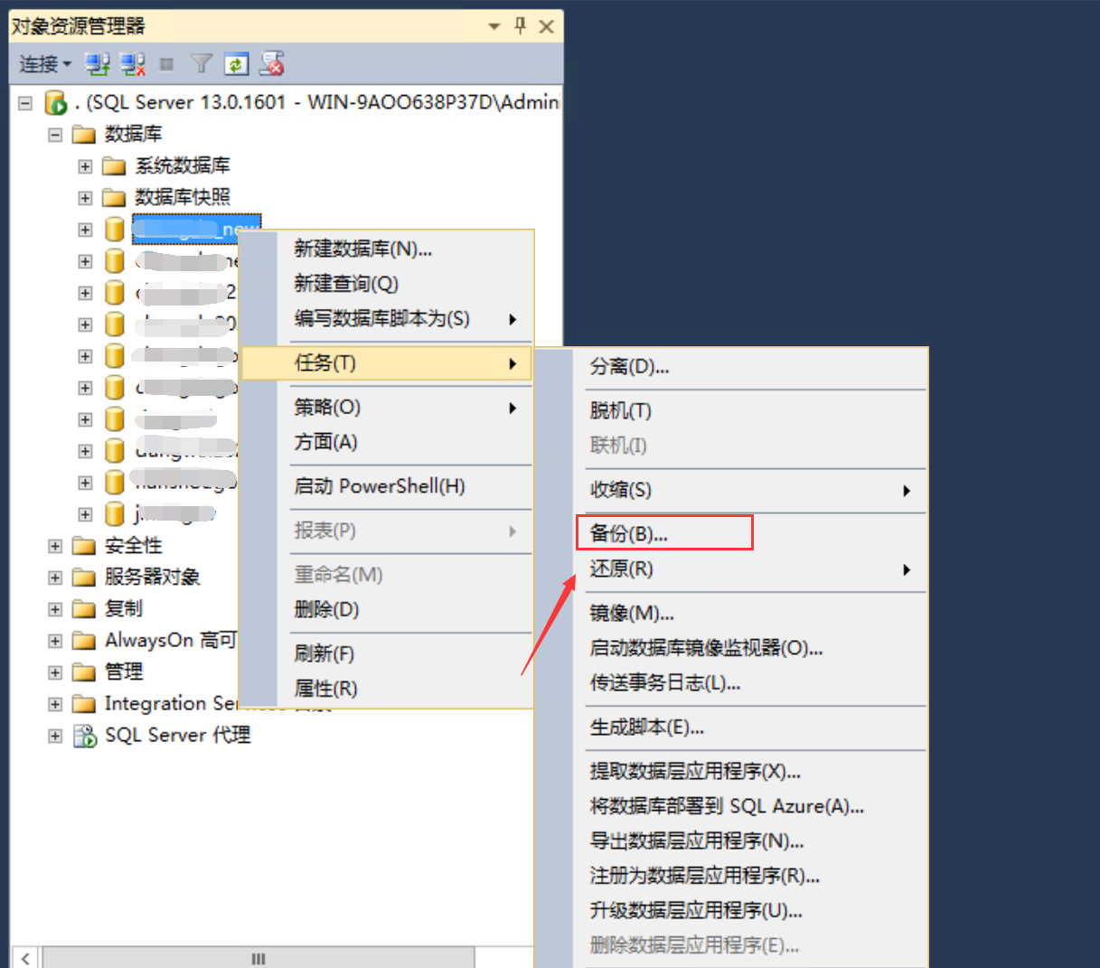Open the 还原(R) submenu
Viewport: 1100px width, 968px height.
pos(622,569)
